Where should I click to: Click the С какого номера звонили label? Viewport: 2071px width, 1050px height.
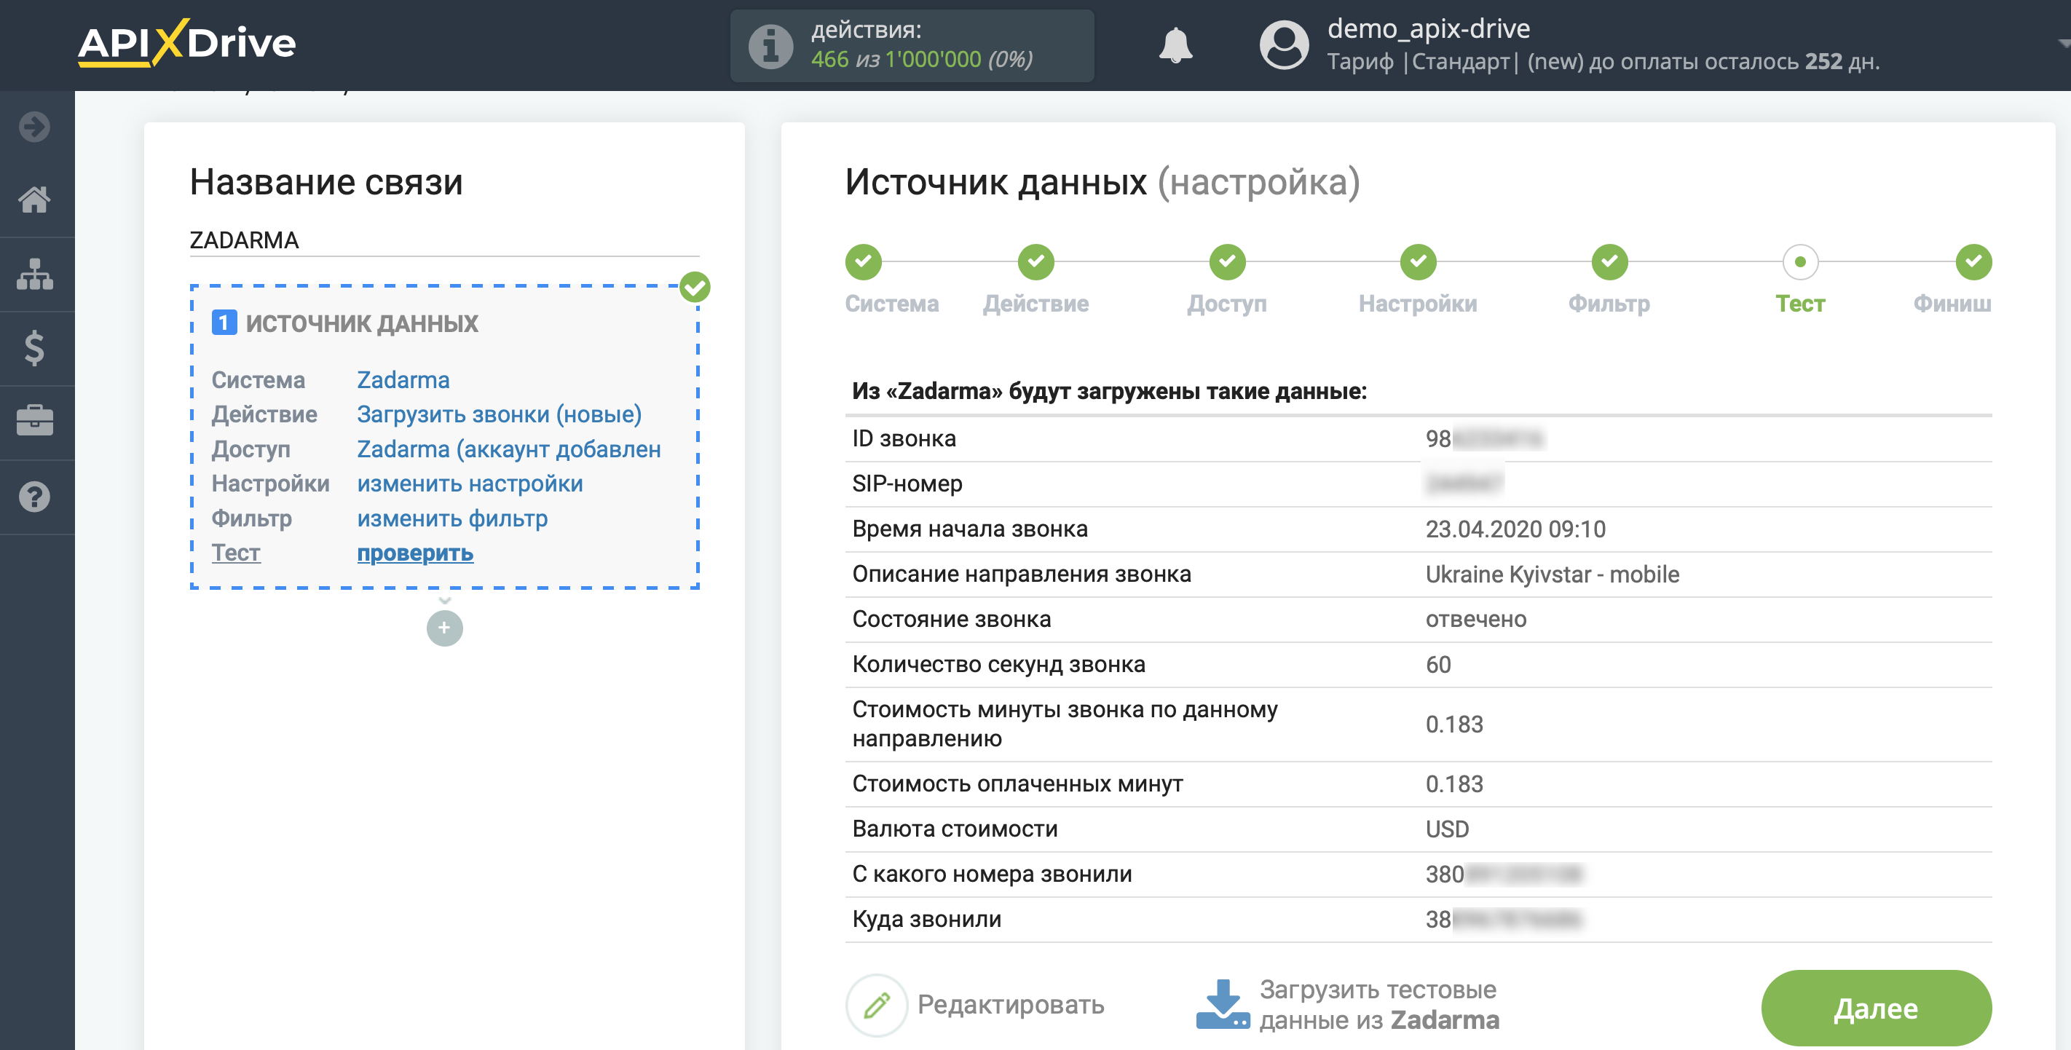[x=991, y=874]
